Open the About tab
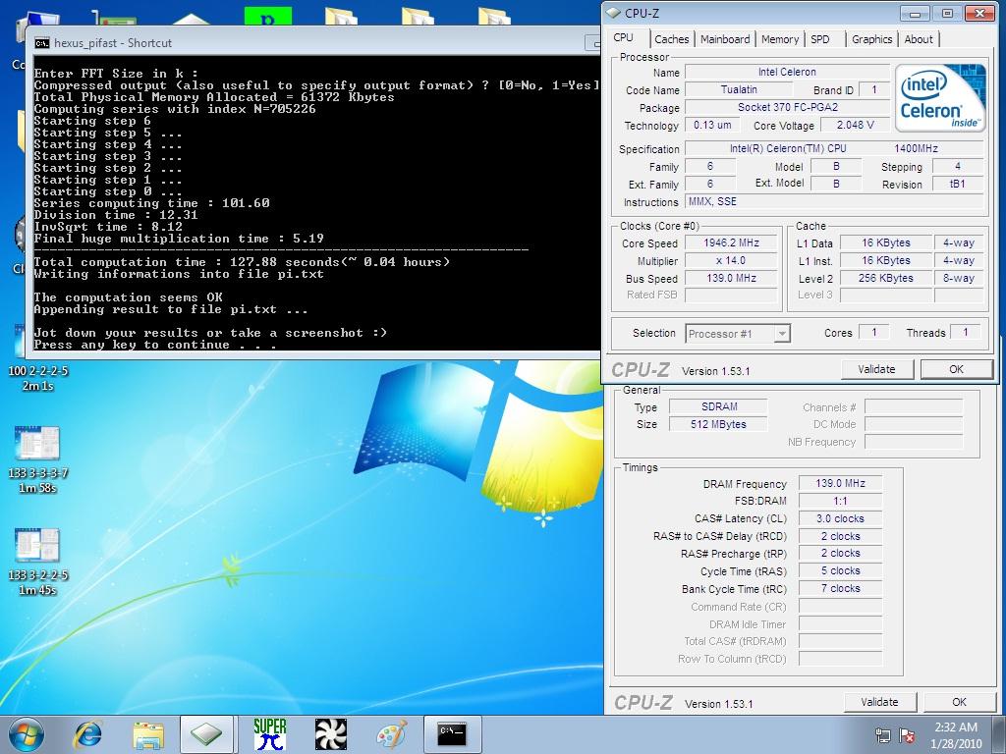1006x754 pixels. (x=919, y=39)
